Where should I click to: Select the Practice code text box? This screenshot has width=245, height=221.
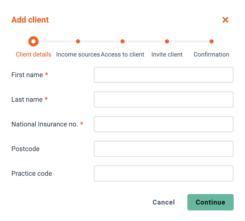click(164, 173)
